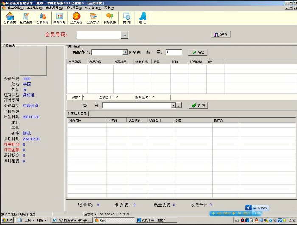The width and height of the screenshot is (297, 225).
Task: Click the 确定 confirm button
Action: coord(198,53)
